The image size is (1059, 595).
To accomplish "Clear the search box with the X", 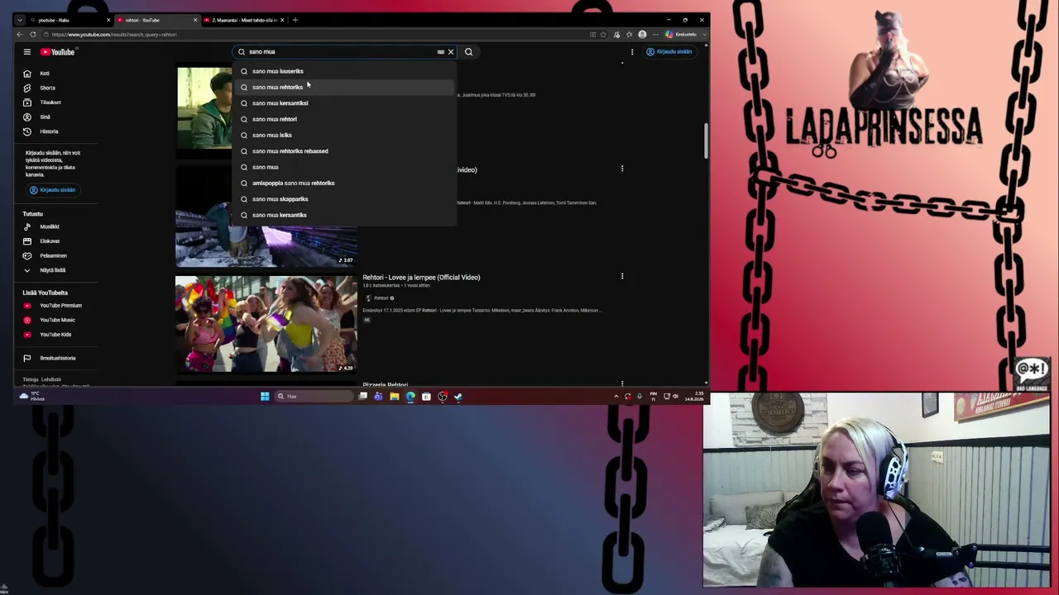I will click(451, 52).
